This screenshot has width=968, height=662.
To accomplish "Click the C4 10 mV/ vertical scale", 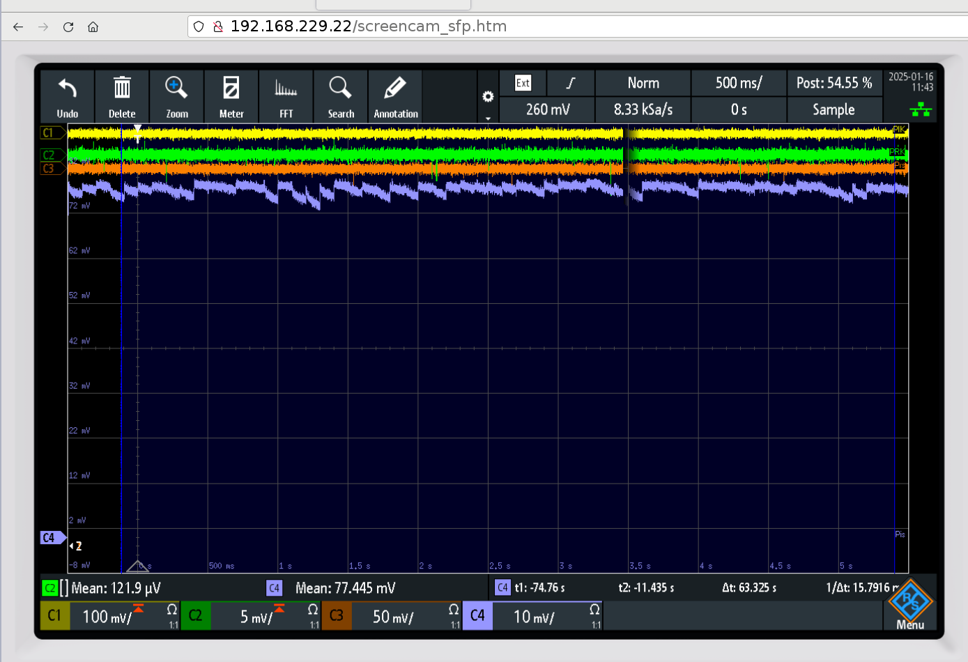I will (x=534, y=617).
